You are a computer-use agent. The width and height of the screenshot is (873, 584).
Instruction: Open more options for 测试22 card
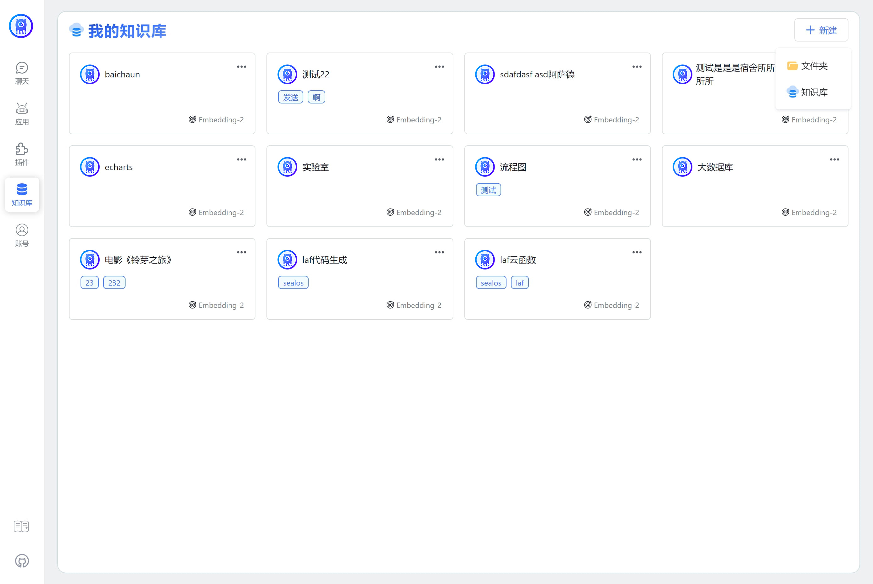[x=439, y=67]
